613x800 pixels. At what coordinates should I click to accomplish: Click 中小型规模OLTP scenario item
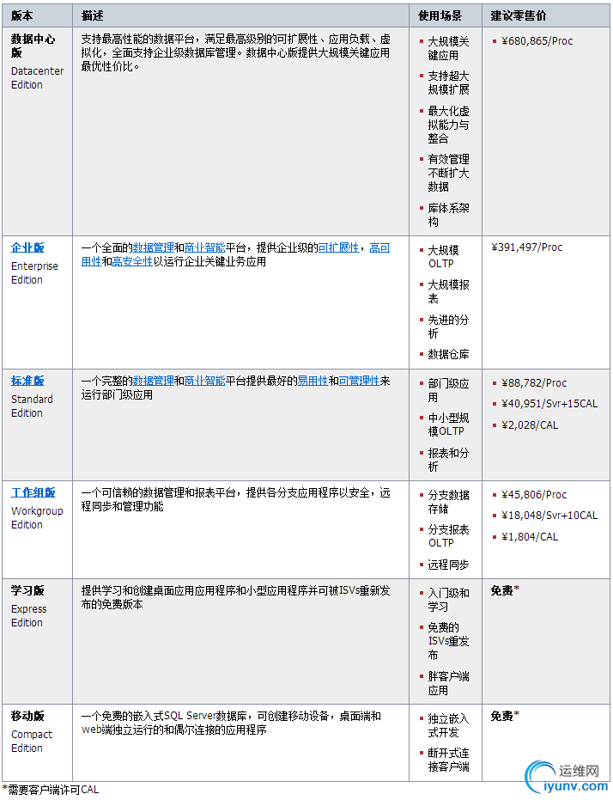click(x=448, y=425)
